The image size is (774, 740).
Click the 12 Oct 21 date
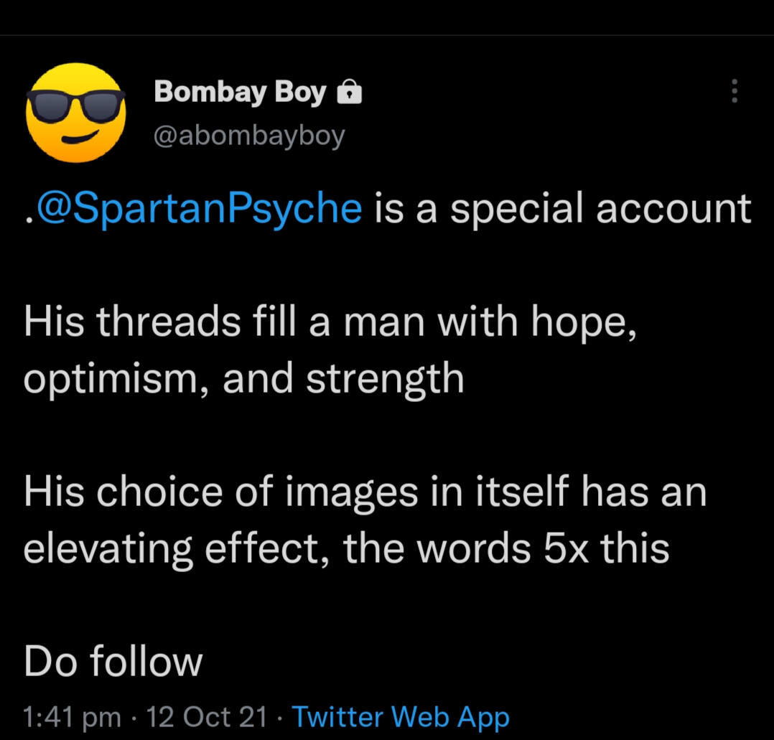[x=206, y=717]
